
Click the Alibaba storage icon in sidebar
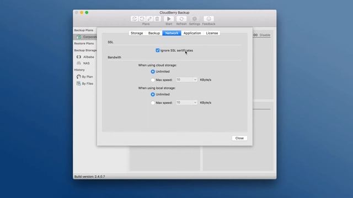[x=78, y=57]
